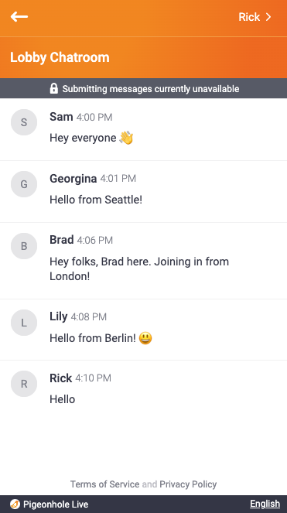287x513 pixels.
Task: Click the Pigeonhole Live logo icon
Action: [x=15, y=504]
